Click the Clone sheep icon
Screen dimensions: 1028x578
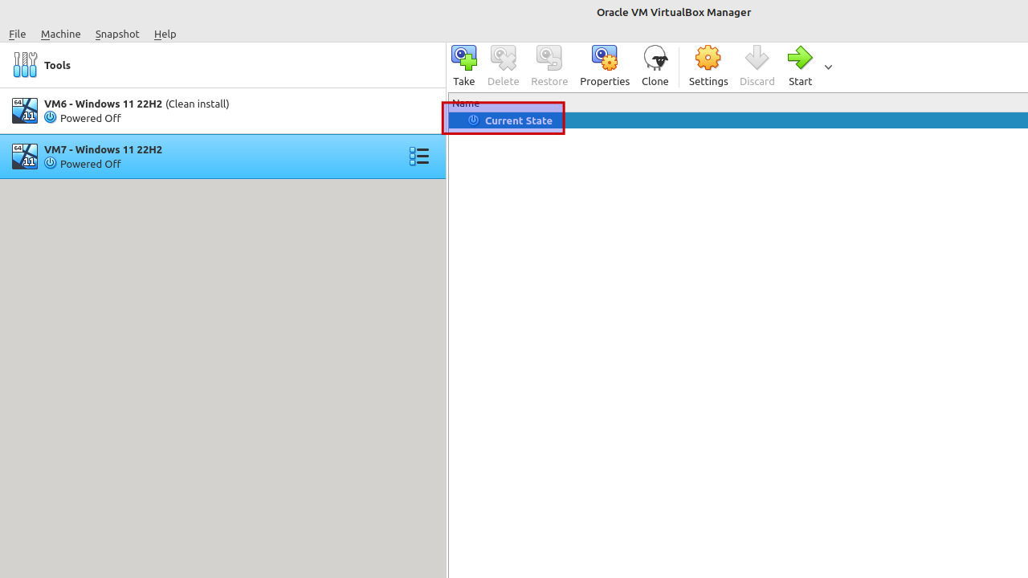tap(655, 59)
